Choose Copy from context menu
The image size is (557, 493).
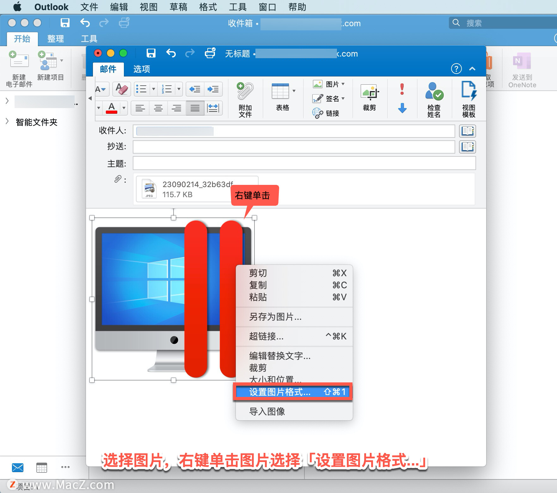coord(294,285)
